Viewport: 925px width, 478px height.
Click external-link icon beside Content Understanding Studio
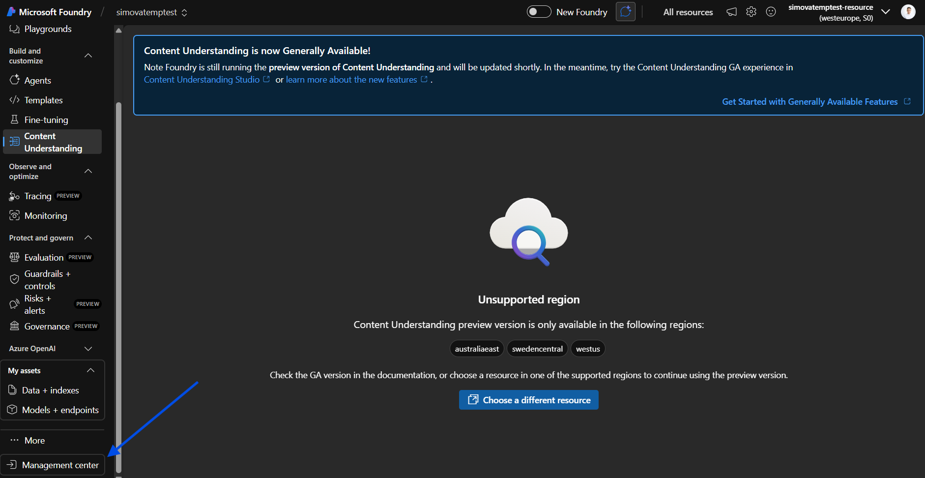[x=266, y=79]
